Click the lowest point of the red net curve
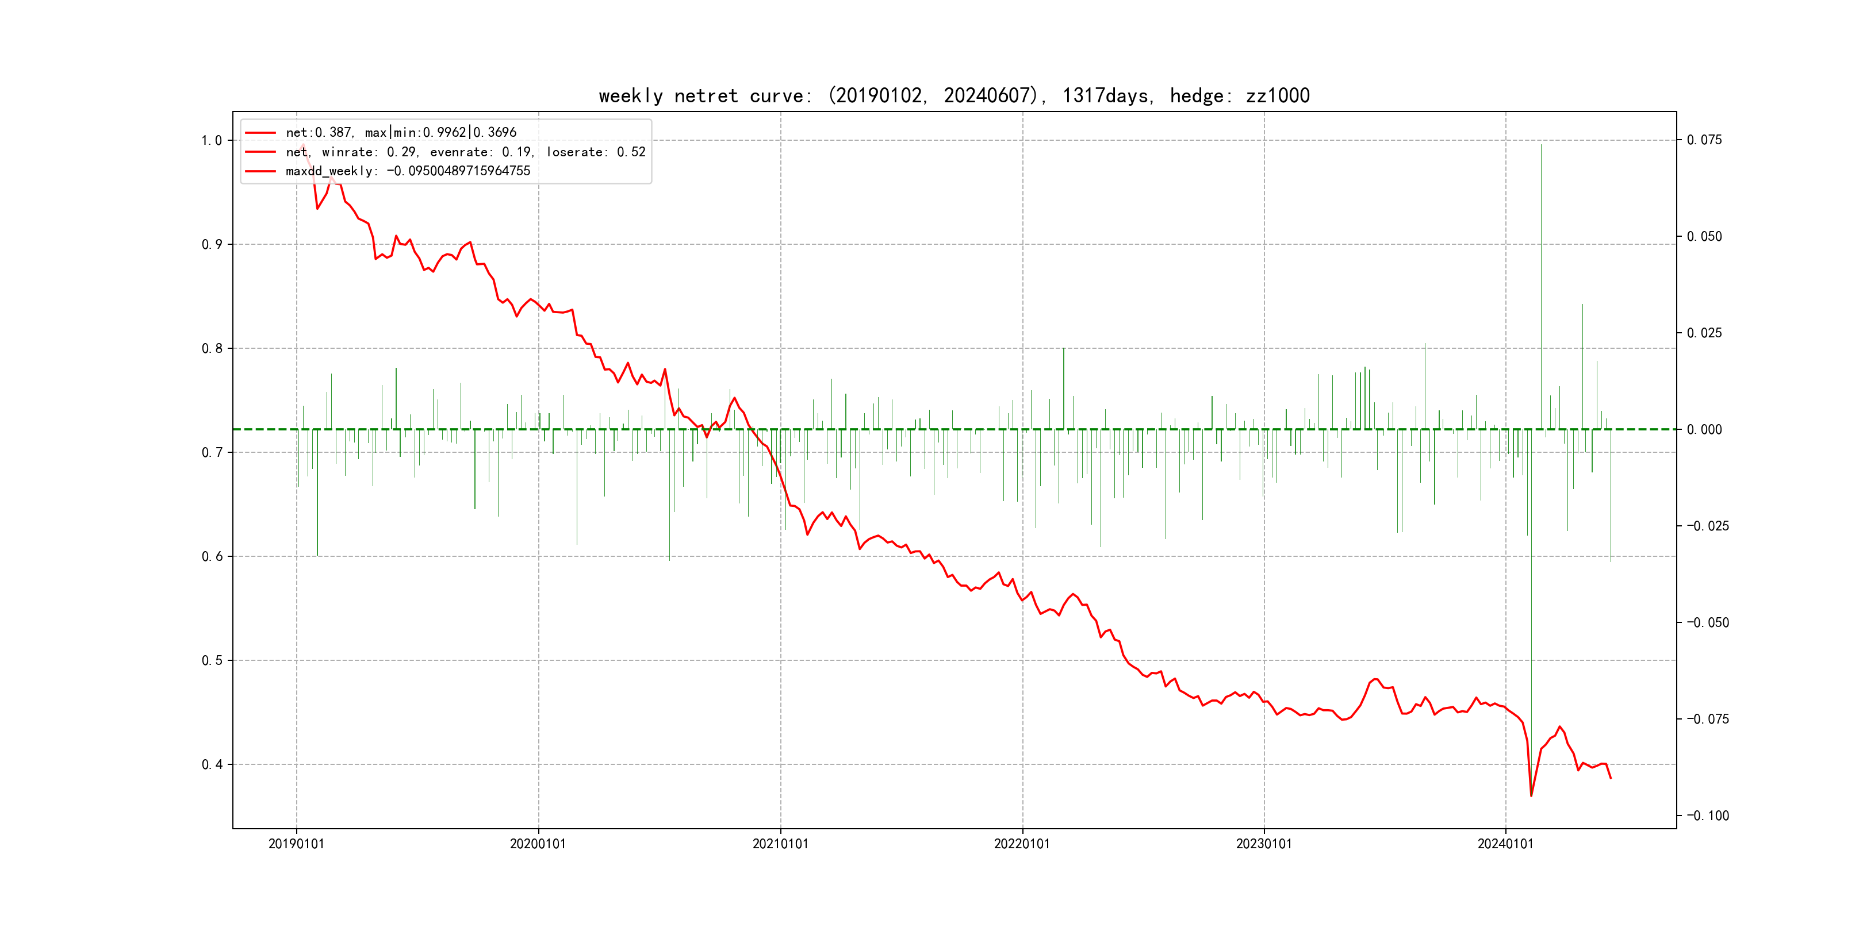 click(x=1531, y=796)
